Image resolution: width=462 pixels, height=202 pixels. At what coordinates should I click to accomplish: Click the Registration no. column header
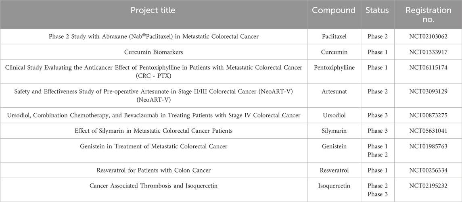click(429, 14)
